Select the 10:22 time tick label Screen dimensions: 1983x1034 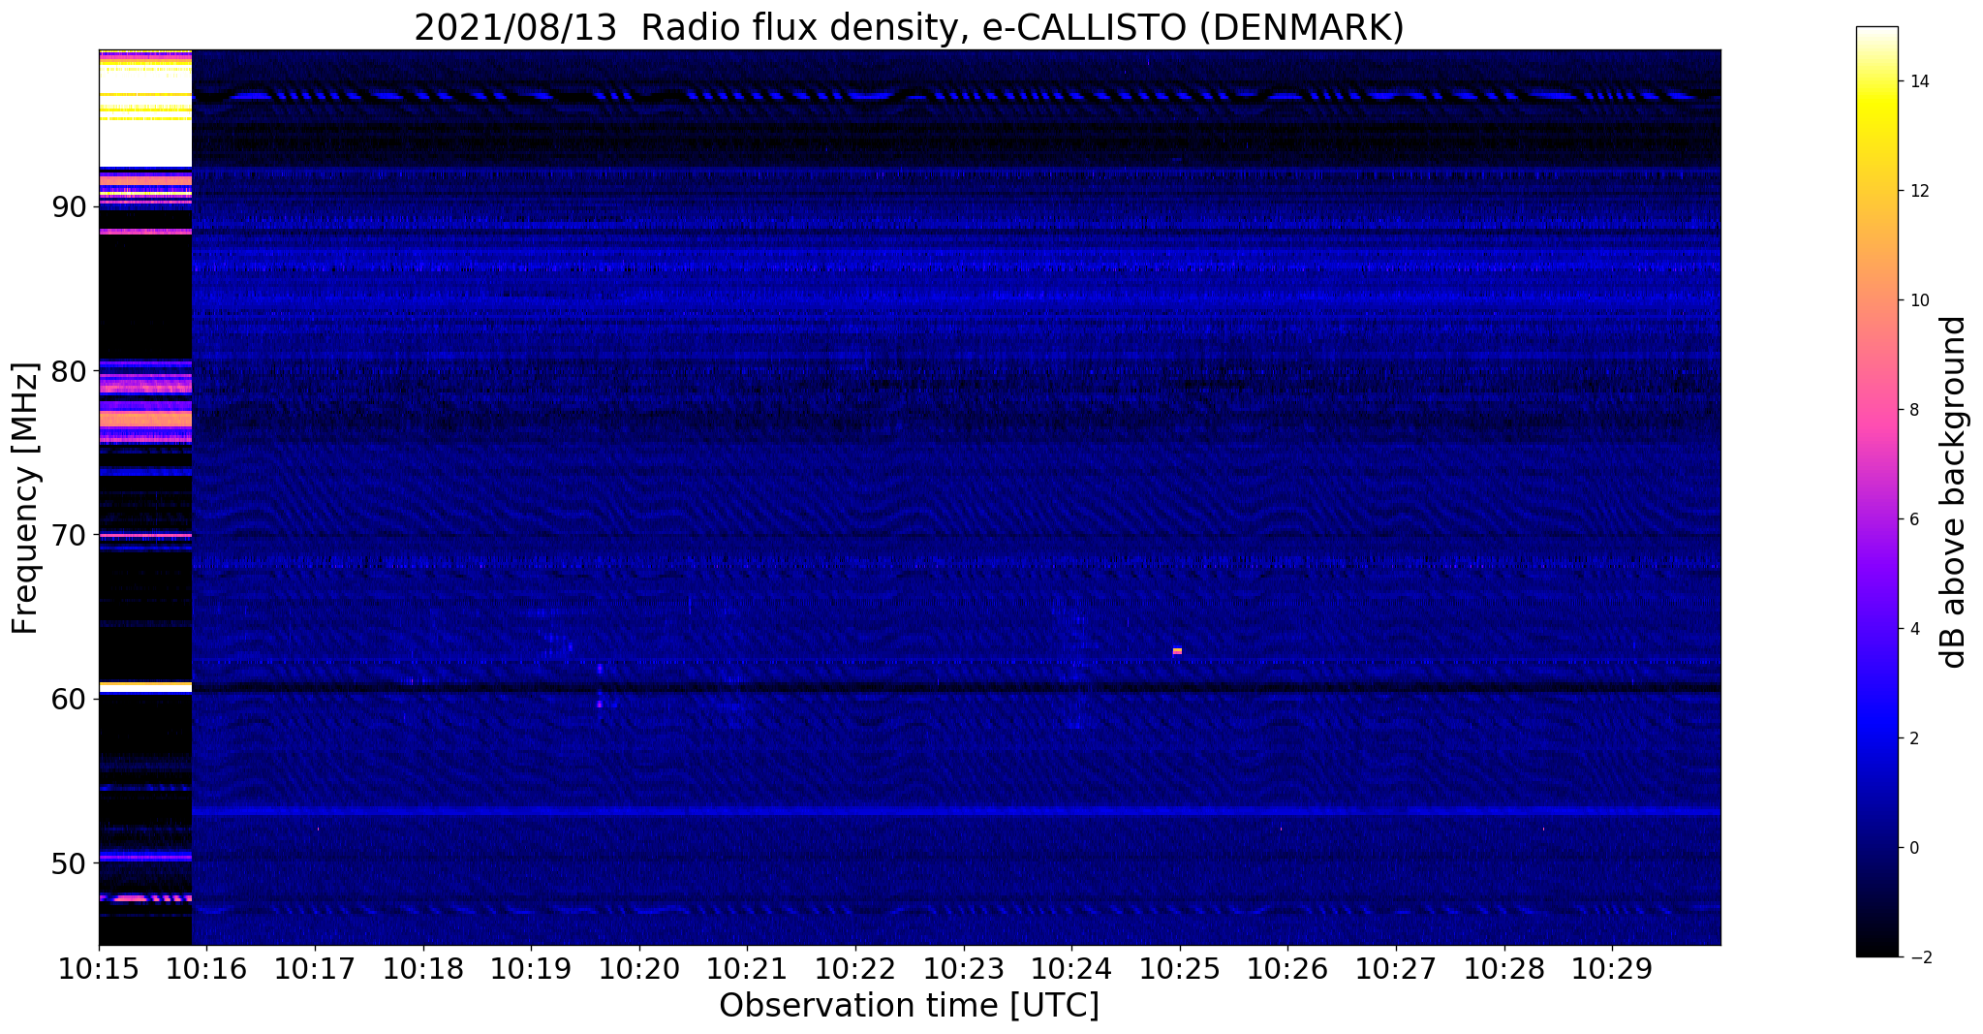pos(855,969)
